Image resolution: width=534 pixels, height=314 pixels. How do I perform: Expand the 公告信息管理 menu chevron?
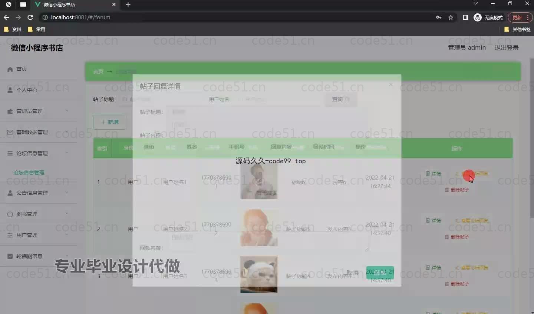67,193
